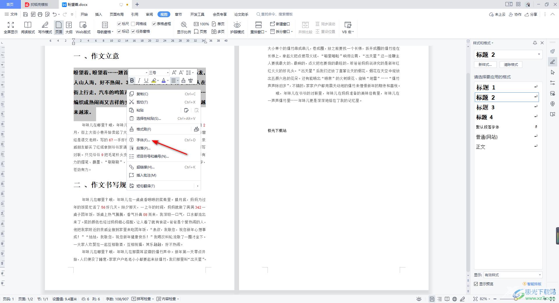This screenshot has height=303, width=559.
Task: Select the Outline (大纲) view icon
Action: [x=69, y=28]
